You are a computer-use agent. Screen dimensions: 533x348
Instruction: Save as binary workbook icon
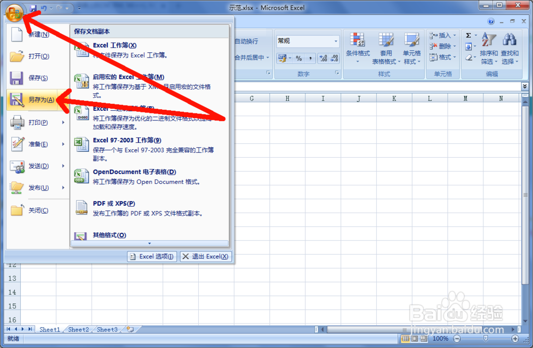(82, 113)
